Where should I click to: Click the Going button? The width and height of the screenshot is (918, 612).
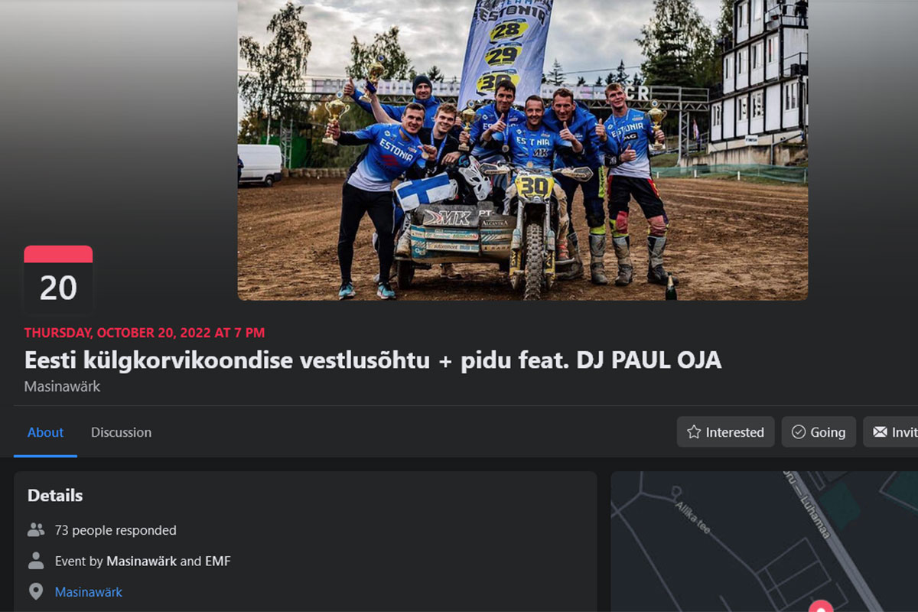(x=819, y=432)
